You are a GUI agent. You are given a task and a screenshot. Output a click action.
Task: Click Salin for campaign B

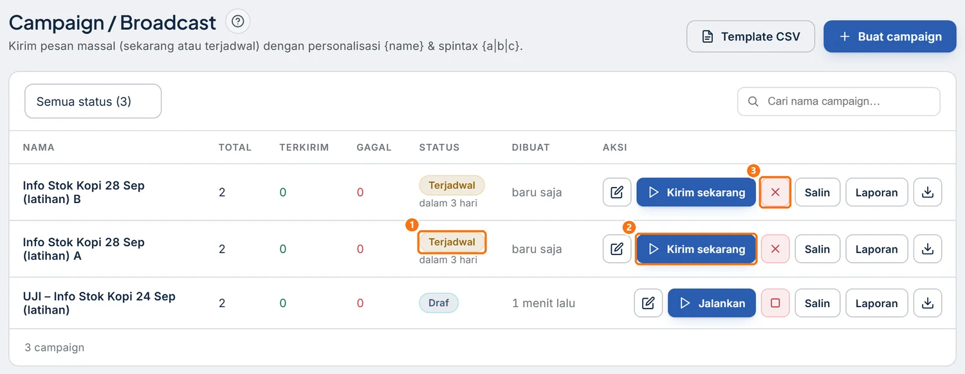click(818, 192)
